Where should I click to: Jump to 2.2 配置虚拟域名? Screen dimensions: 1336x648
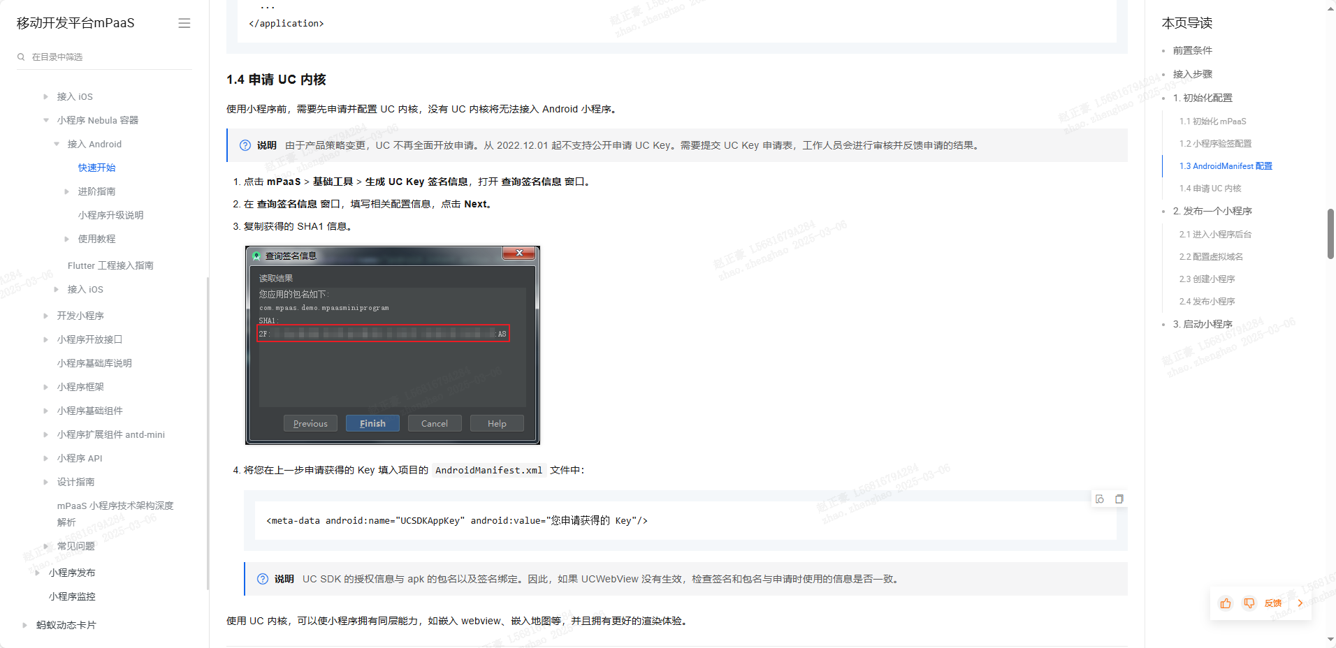tap(1211, 257)
